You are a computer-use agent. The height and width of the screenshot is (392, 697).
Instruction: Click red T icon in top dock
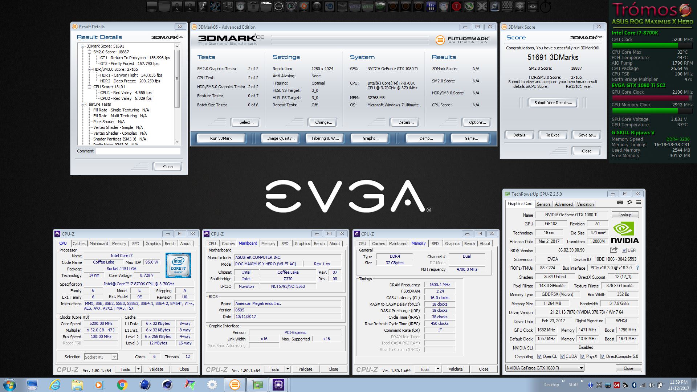pos(456,6)
